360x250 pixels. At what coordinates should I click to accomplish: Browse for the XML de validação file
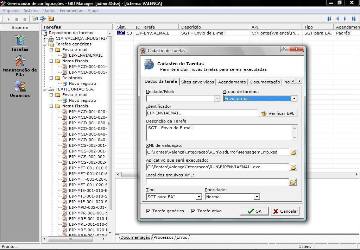click(x=293, y=152)
